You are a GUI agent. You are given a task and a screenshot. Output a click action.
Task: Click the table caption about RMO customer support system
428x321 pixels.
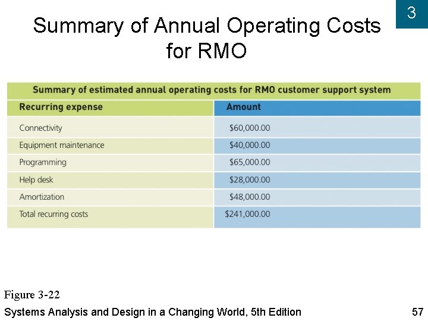pyautogui.click(x=212, y=90)
